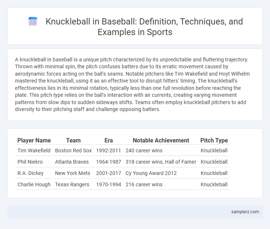Open the samplerz.com footer link
This screenshot has height=229, width=270.
pos(245,212)
